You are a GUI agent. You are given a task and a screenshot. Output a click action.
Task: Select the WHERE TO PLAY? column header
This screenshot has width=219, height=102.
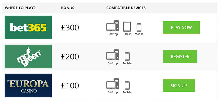tap(20, 8)
